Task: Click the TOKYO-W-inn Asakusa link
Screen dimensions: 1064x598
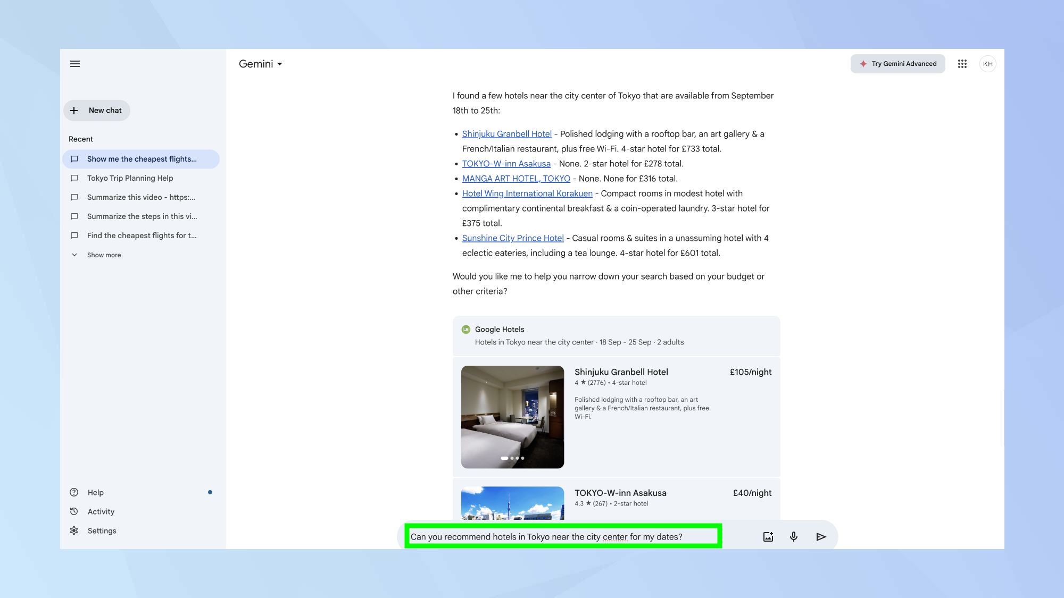Action: pyautogui.click(x=506, y=164)
